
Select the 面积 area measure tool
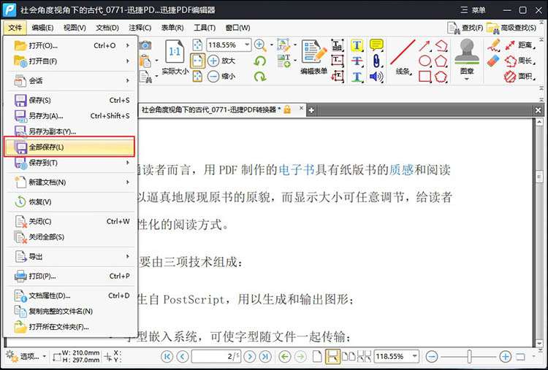(x=520, y=76)
